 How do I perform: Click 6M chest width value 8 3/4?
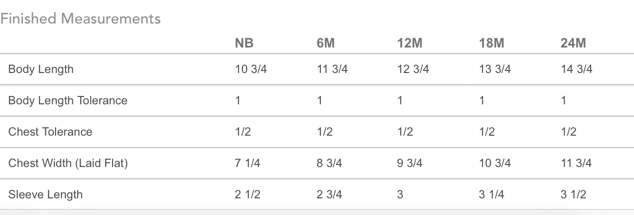[x=329, y=163]
